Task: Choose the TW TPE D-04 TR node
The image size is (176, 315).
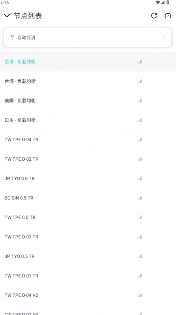Action: [88, 140]
